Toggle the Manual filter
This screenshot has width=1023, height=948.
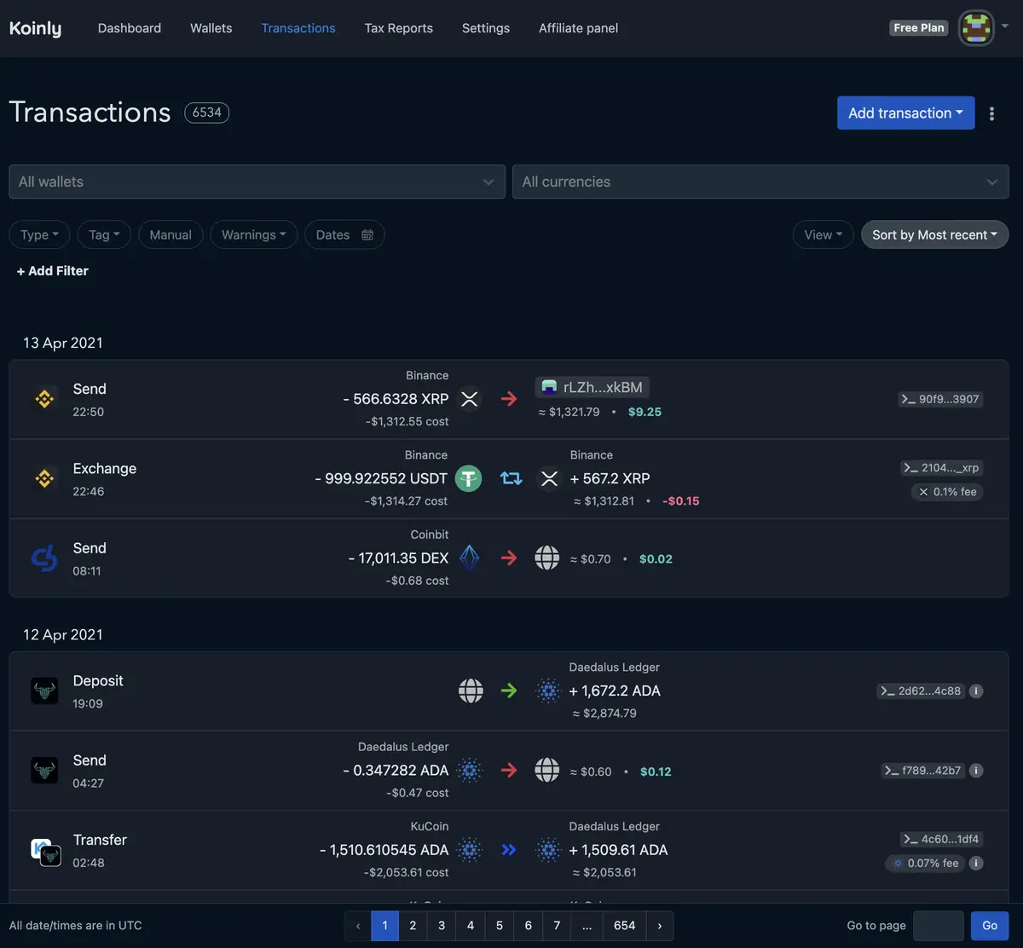pyautogui.click(x=170, y=235)
